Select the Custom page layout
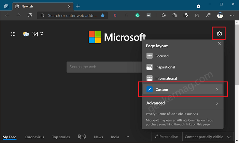 pos(183,90)
